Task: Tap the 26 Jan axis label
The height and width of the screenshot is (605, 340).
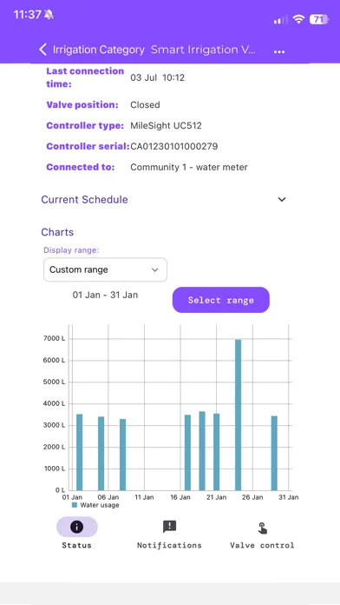Action: 252,497
